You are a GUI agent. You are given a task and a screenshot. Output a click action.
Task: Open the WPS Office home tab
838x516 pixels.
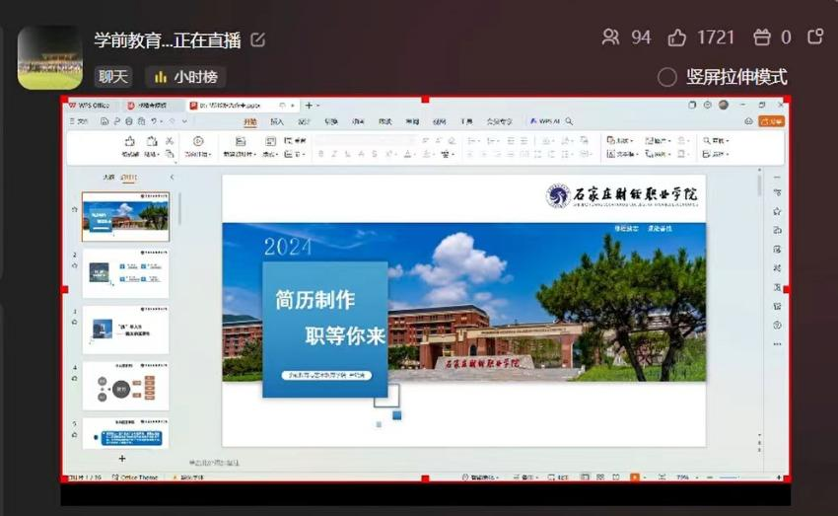(90, 105)
